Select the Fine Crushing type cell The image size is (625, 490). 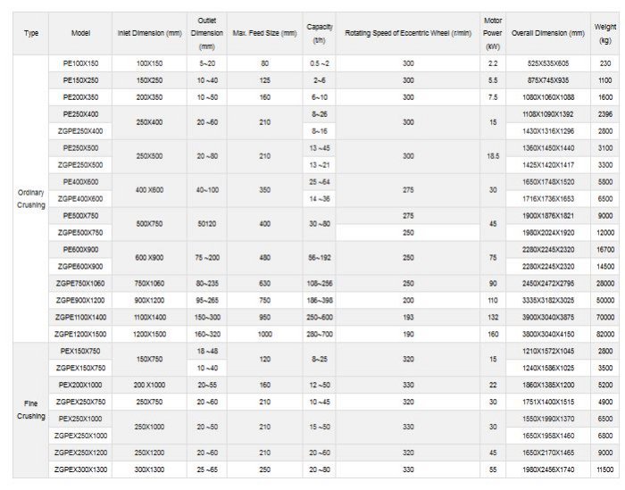click(31, 410)
